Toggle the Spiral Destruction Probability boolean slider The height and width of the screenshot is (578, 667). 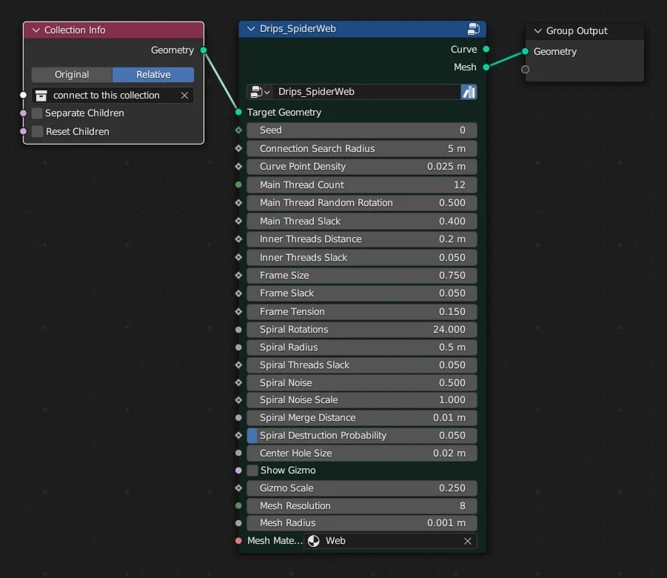tap(250, 435)
